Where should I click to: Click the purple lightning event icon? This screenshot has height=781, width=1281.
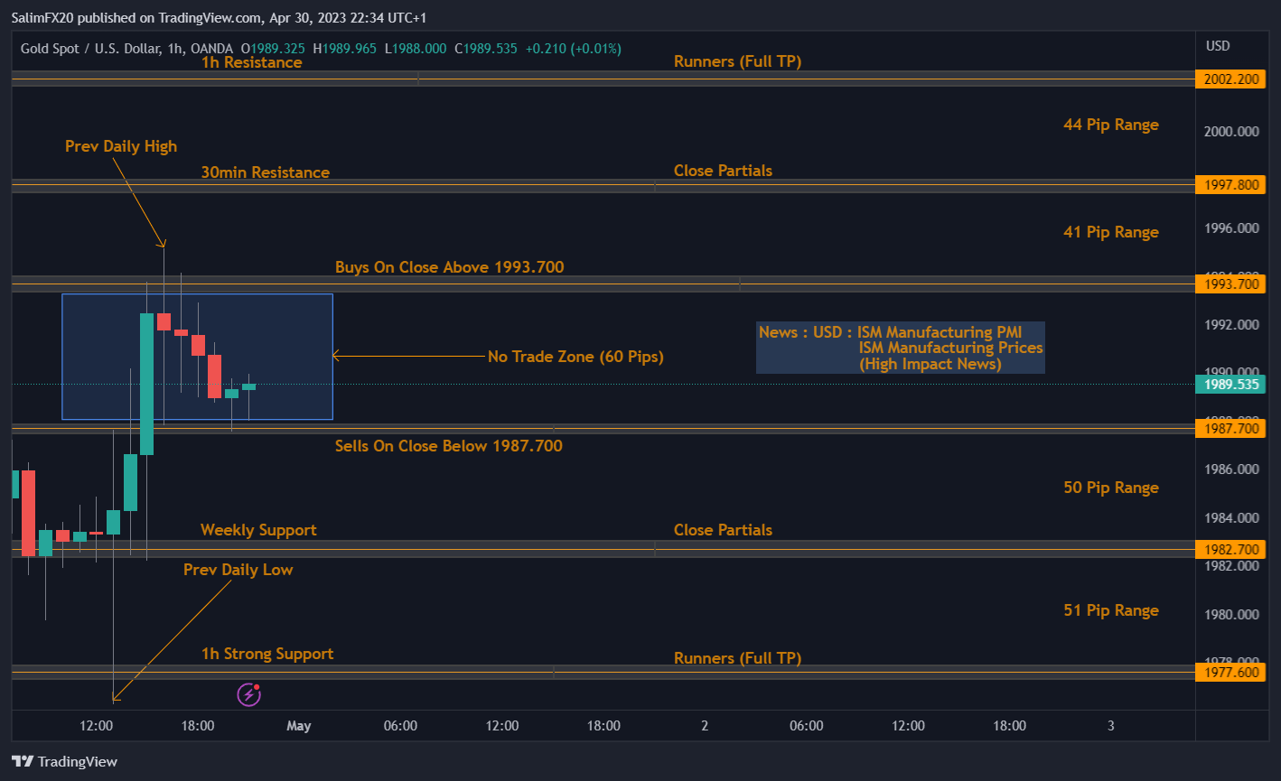click(248, 694)
